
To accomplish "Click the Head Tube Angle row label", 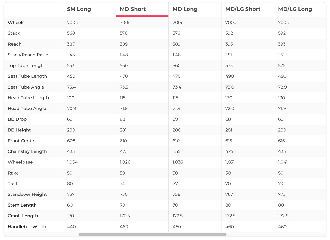I will (x=27, y=108).
